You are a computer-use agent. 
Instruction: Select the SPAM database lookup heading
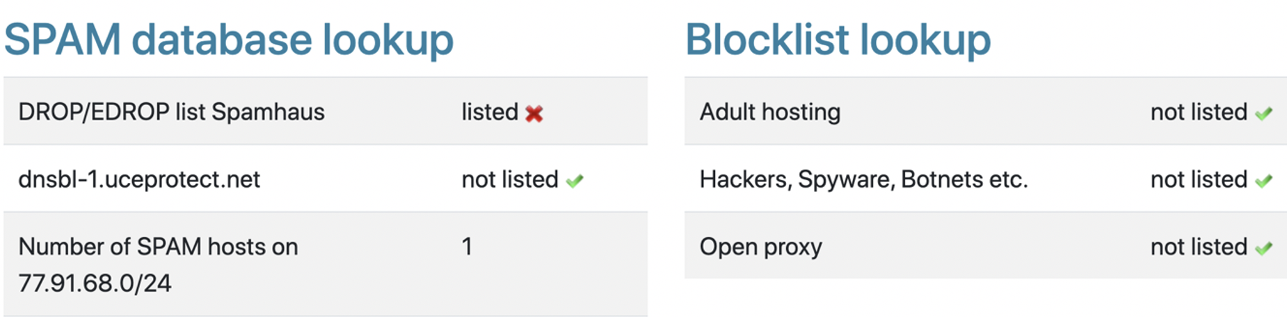coord(229,40)
